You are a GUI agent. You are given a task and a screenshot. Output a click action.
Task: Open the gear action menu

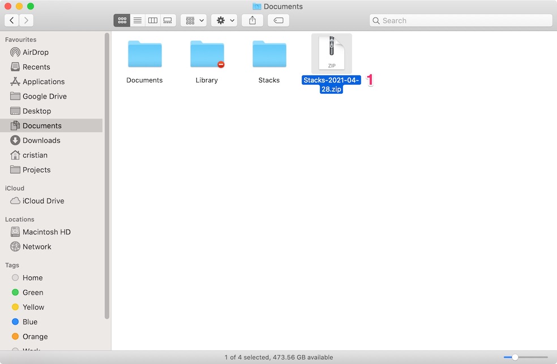click(225, 20)
